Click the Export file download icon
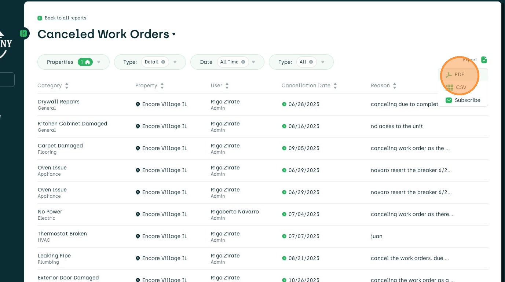 click(484, 60)
